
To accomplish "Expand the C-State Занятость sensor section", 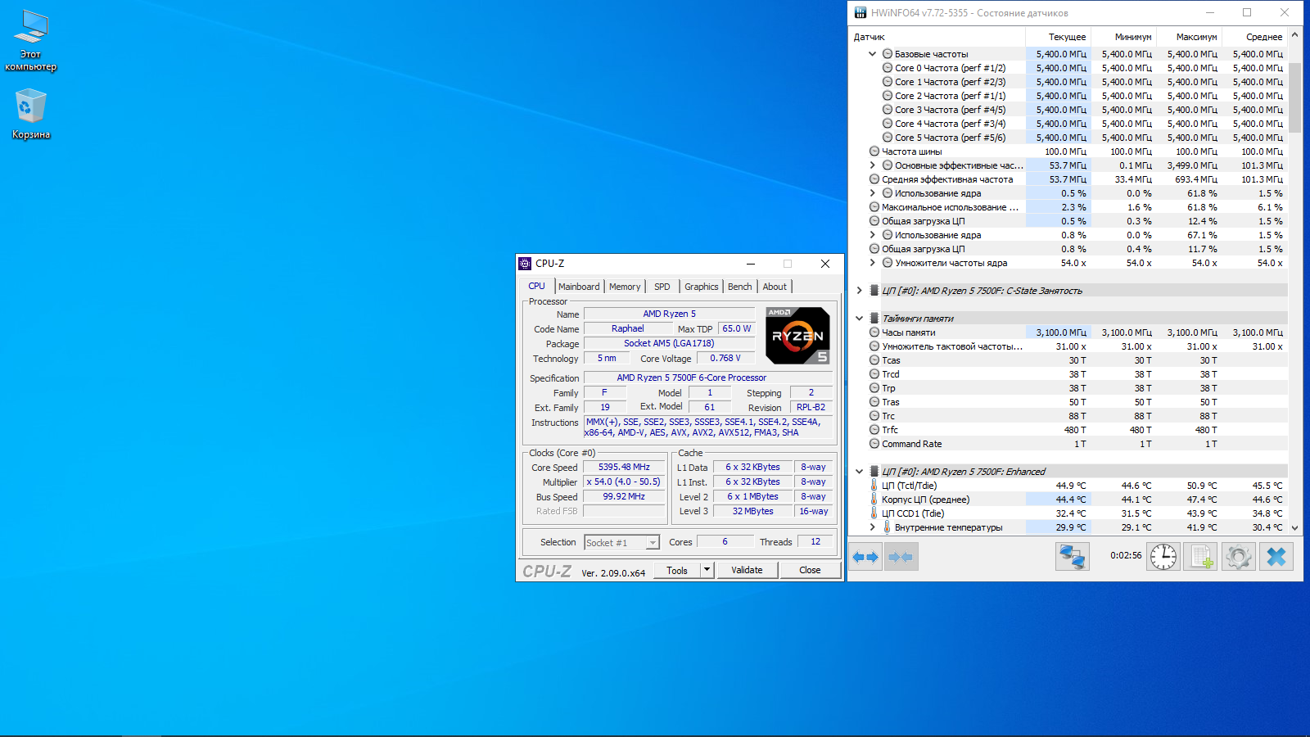I will click(859, 291).
